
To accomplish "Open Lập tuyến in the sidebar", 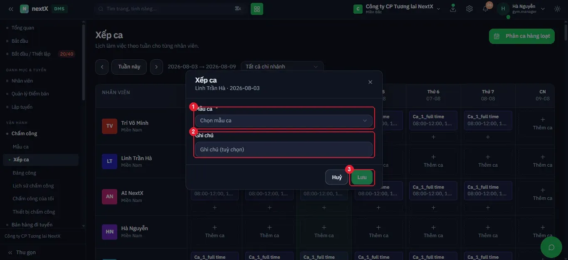I will tap(22, 107).
